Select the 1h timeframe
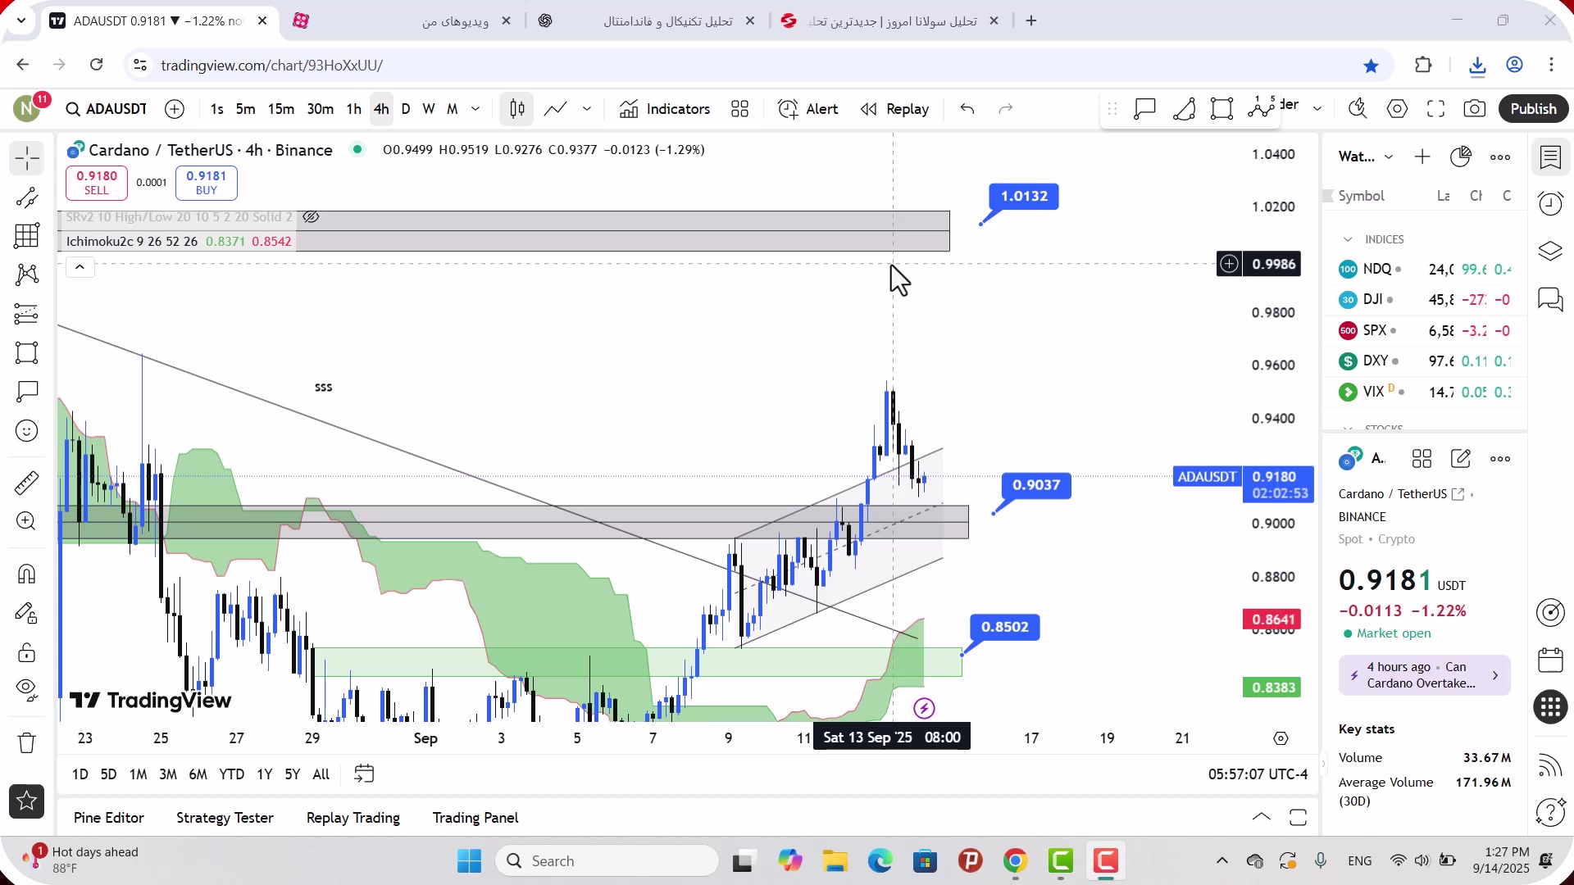This screenshot has height=885, width=1574. (x=353, y=109)
